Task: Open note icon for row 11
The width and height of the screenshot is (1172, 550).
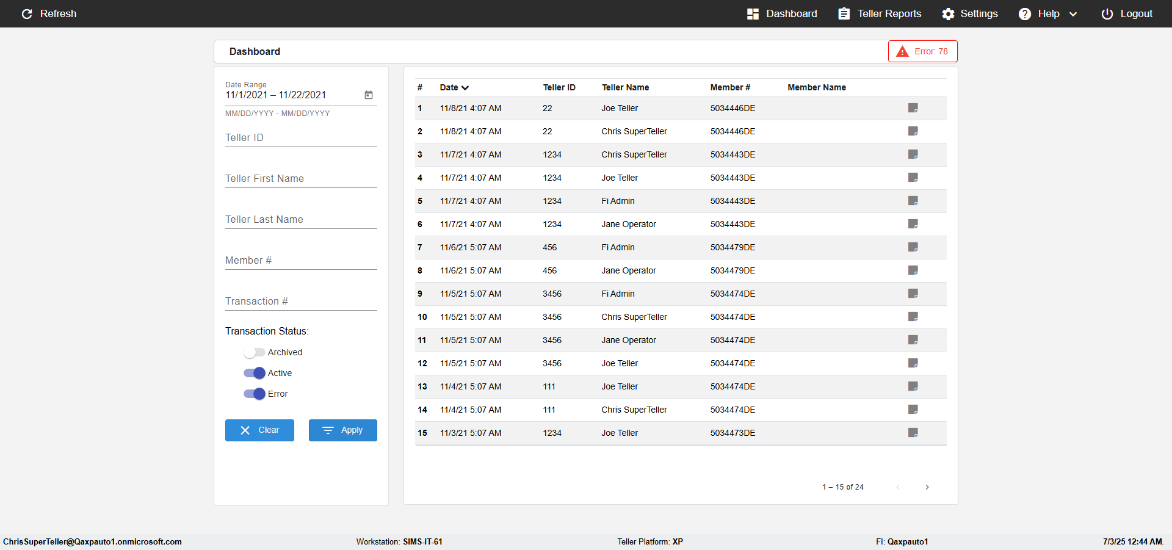Action: click(913, 340)
